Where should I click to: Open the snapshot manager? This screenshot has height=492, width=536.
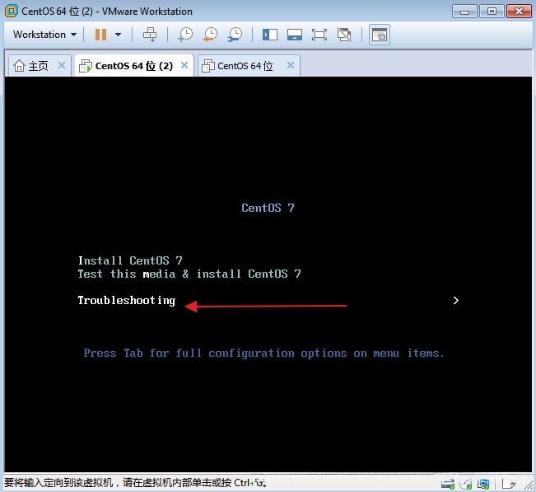tap(235, 35)
